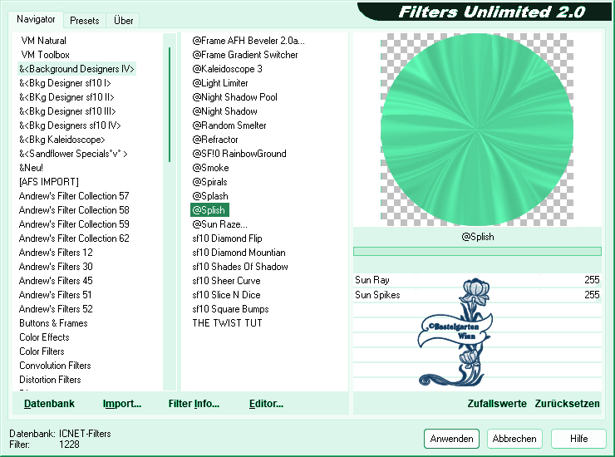Choose sf10 Diamond Flip filter
615x457 pixels.
(x=227, y=238)
